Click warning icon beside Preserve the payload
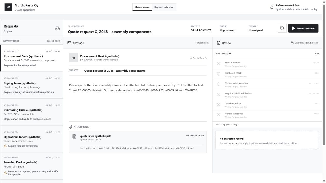Image resolution: width=326 pixels, height=183 pixels. (x=5, y=173)
